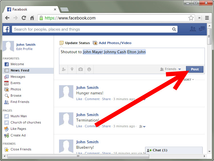The width and height of the screenshot is (214, 161).
Task: Bookmark this page with the star icon
Action: click(x=191, y=18)
